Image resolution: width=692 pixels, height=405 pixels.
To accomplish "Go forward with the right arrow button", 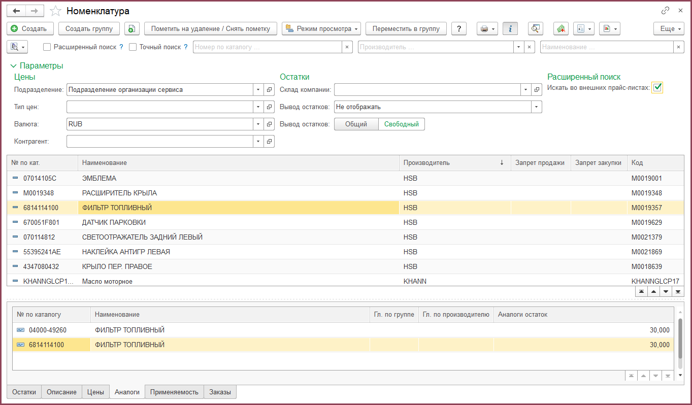I will [x=35, y=11].
